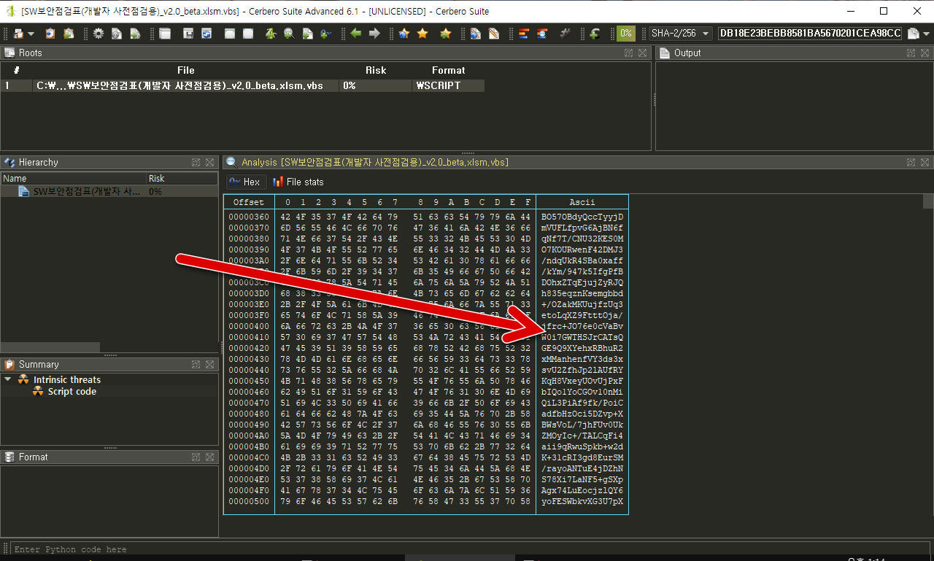Click the star with green plus icon
The image size is (934, 561).
pyautogui.click(x=445, y=34)
